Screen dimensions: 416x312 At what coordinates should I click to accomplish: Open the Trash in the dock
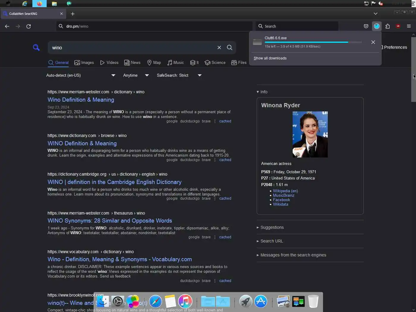[313, 302]
